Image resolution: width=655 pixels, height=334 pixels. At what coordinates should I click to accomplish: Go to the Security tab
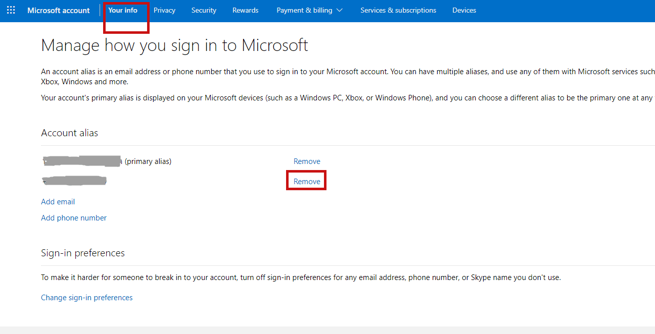204,10
